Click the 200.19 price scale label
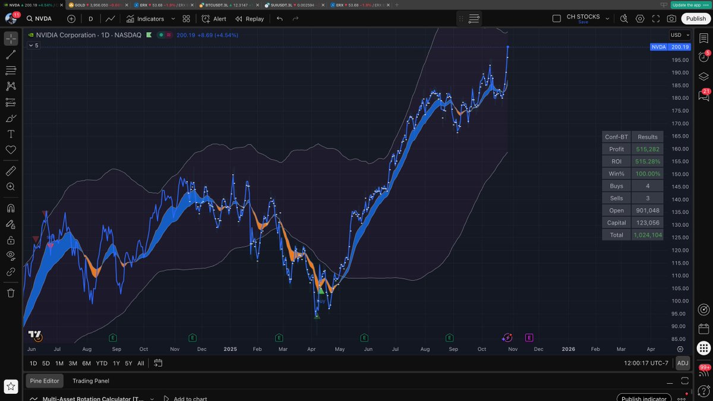This screenshot has width=713, height=401. tap(679, 47)
